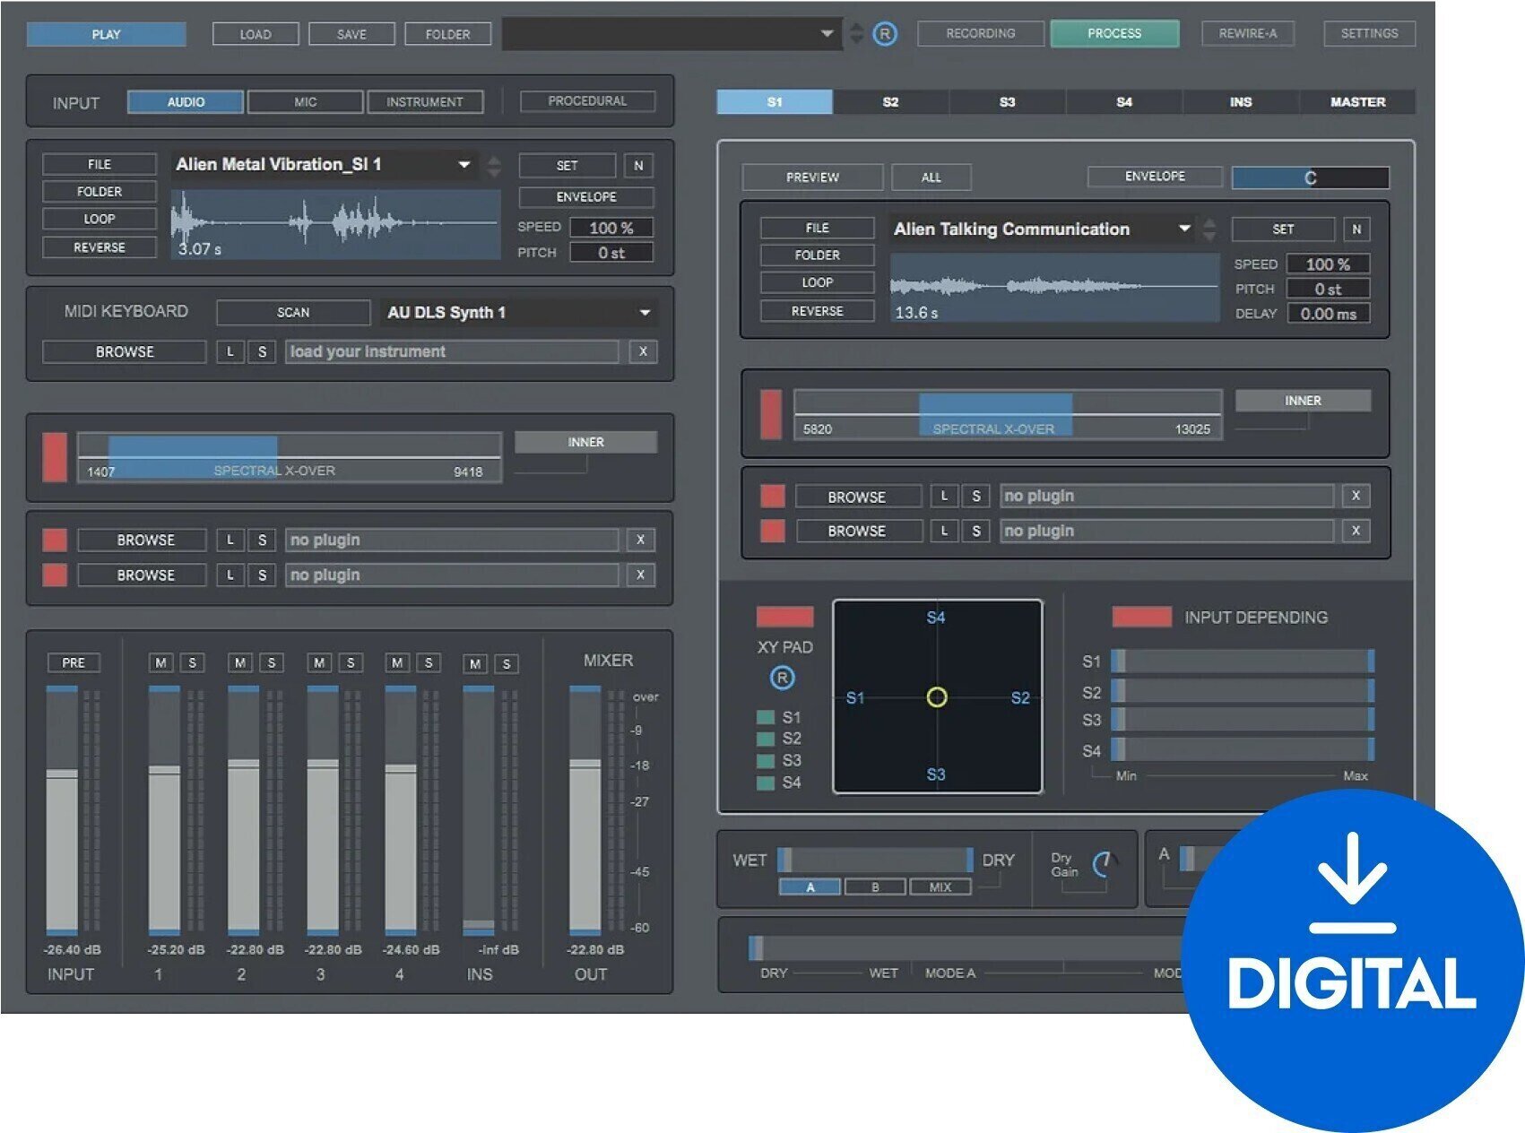Toggle first input-side plugin red enable button
This screenshot has height=1133, width=1525.
pyautogui.click(x=55, y=540)
